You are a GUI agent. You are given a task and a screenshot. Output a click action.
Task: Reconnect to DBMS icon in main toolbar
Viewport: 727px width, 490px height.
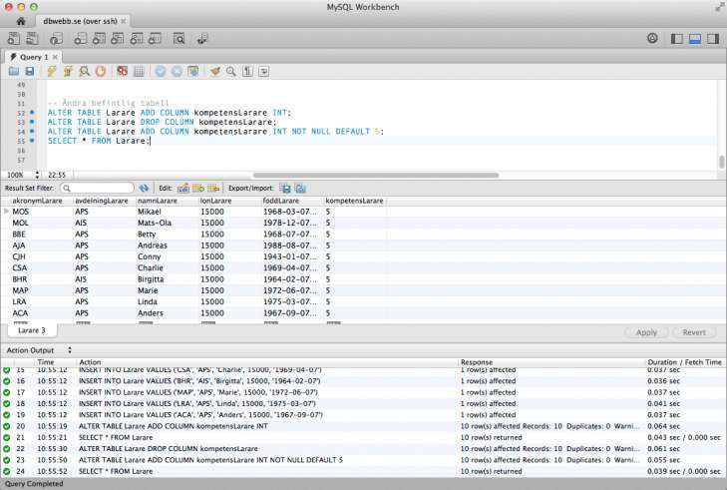pos(202,39)
